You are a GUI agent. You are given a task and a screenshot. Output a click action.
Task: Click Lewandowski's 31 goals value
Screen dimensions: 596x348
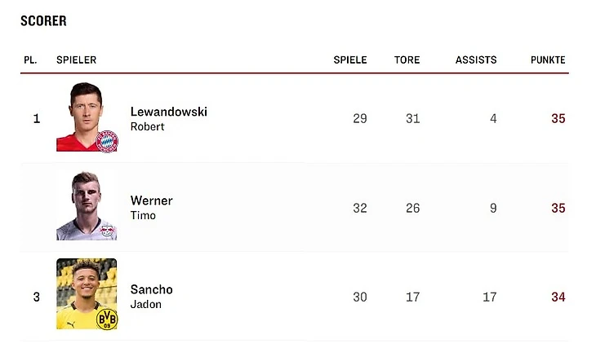coord(412,118)
